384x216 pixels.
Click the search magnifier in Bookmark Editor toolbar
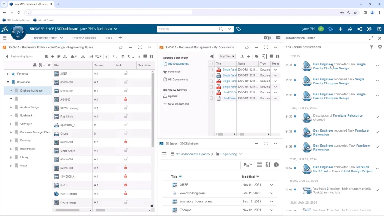(115, 57)
